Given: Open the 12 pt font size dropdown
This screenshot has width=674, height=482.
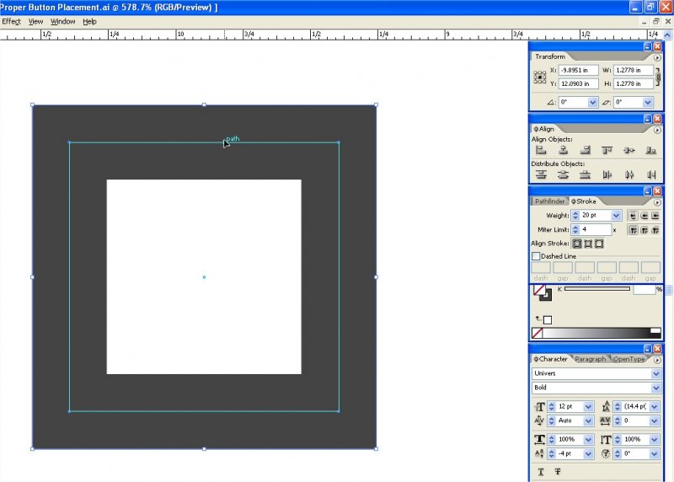Looking at the screenshot, I should 588,407.
